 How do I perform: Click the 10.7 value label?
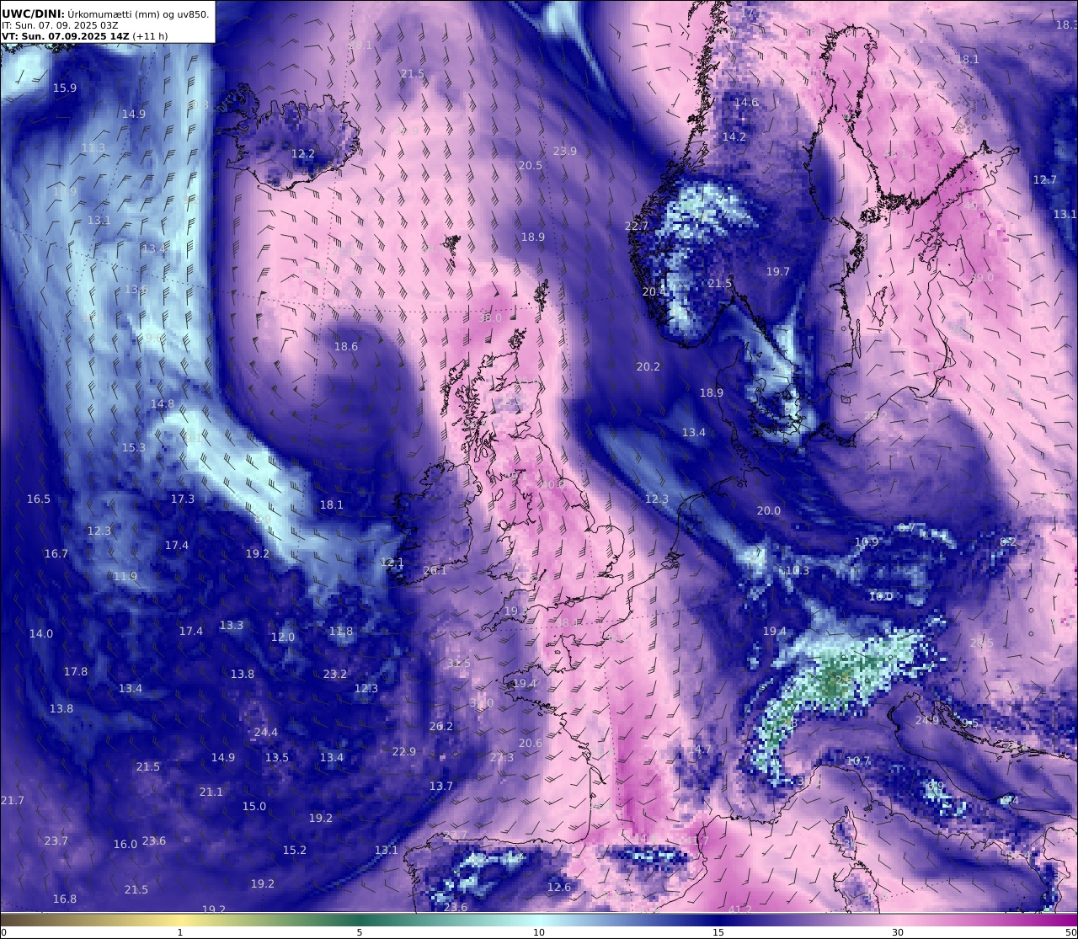[858, 760]
